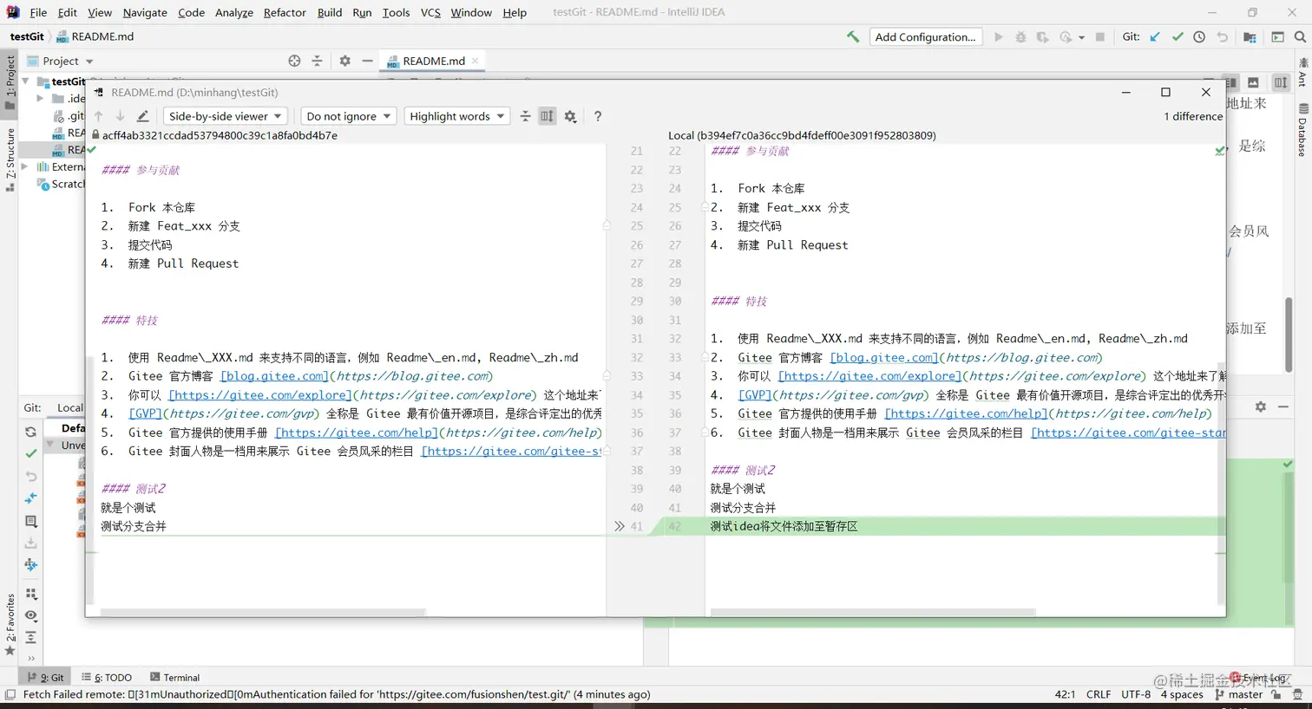Click Show Diff arrows in Git panel
1312x709 pixels.
click(30, 498)
